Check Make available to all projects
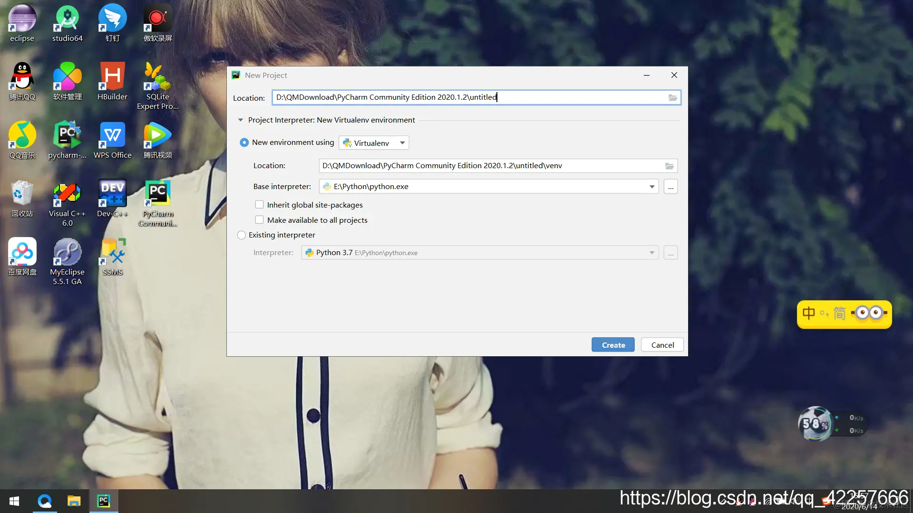The width and height of the screenshot is (913, 513). pos(259,220)
